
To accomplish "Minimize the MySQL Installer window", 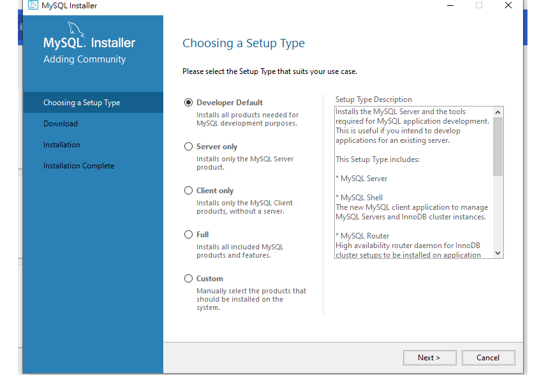I will tap(450, 5).
